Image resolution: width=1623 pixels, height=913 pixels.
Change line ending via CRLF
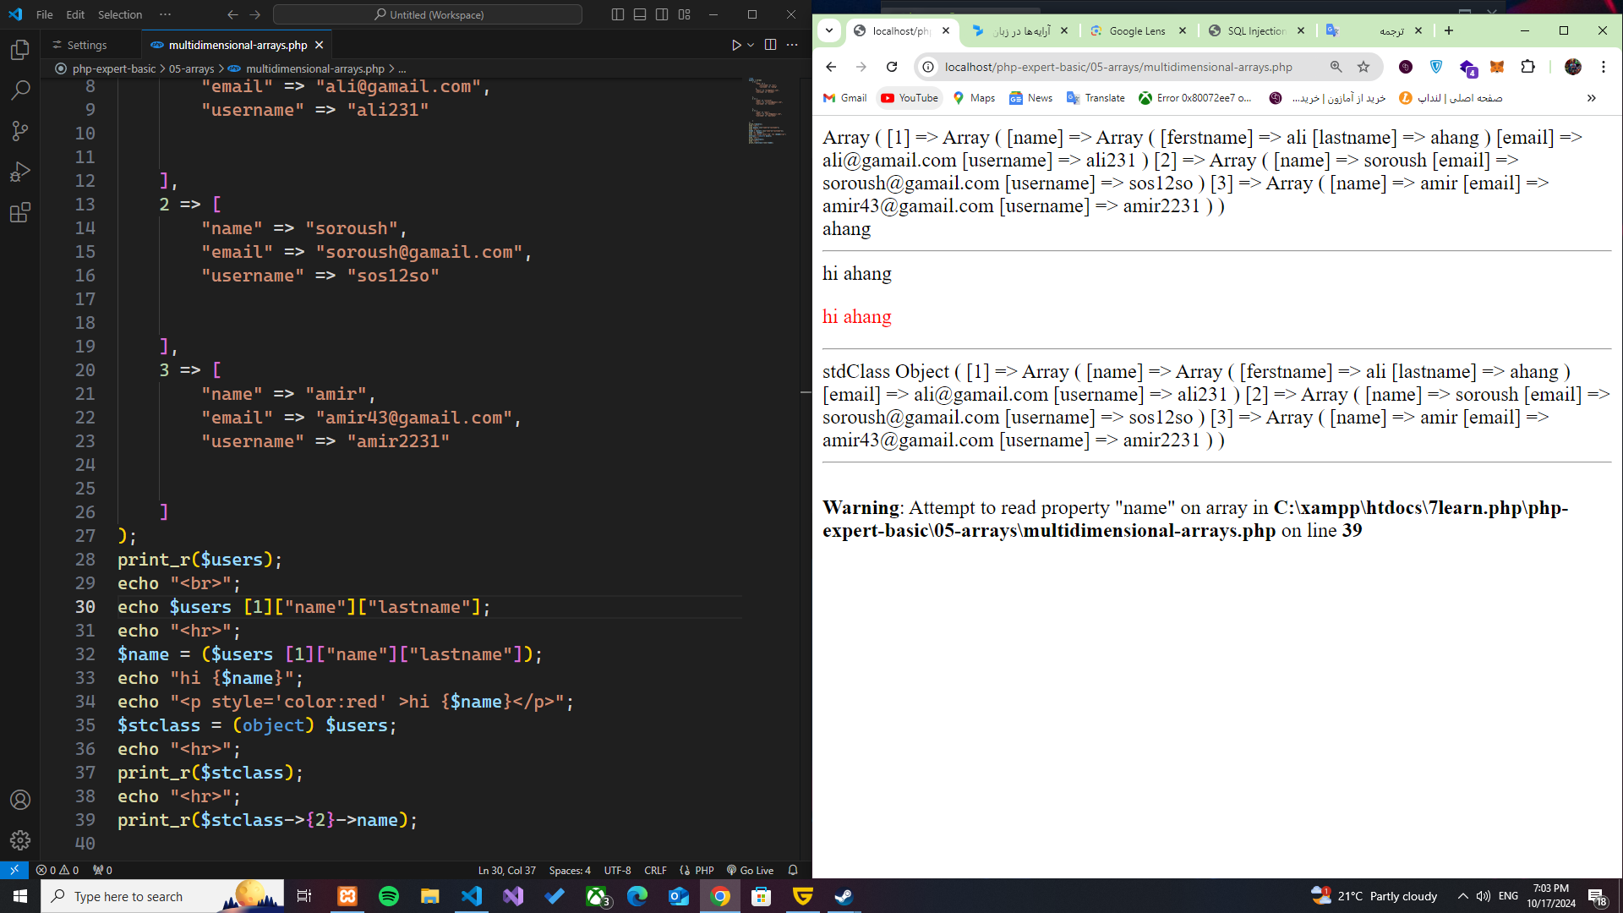point(655,870)
